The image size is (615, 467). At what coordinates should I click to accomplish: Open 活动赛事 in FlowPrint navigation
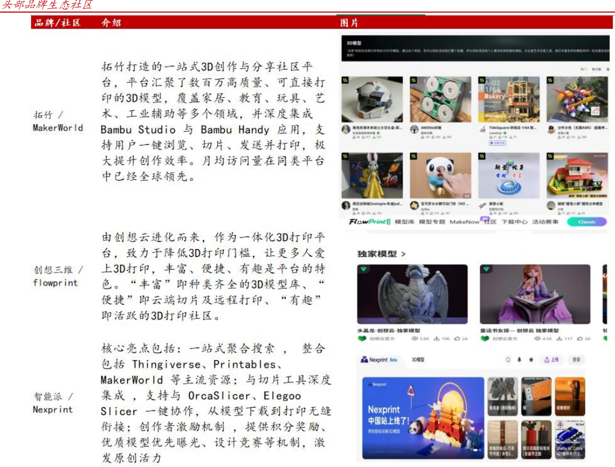point(545,222)
